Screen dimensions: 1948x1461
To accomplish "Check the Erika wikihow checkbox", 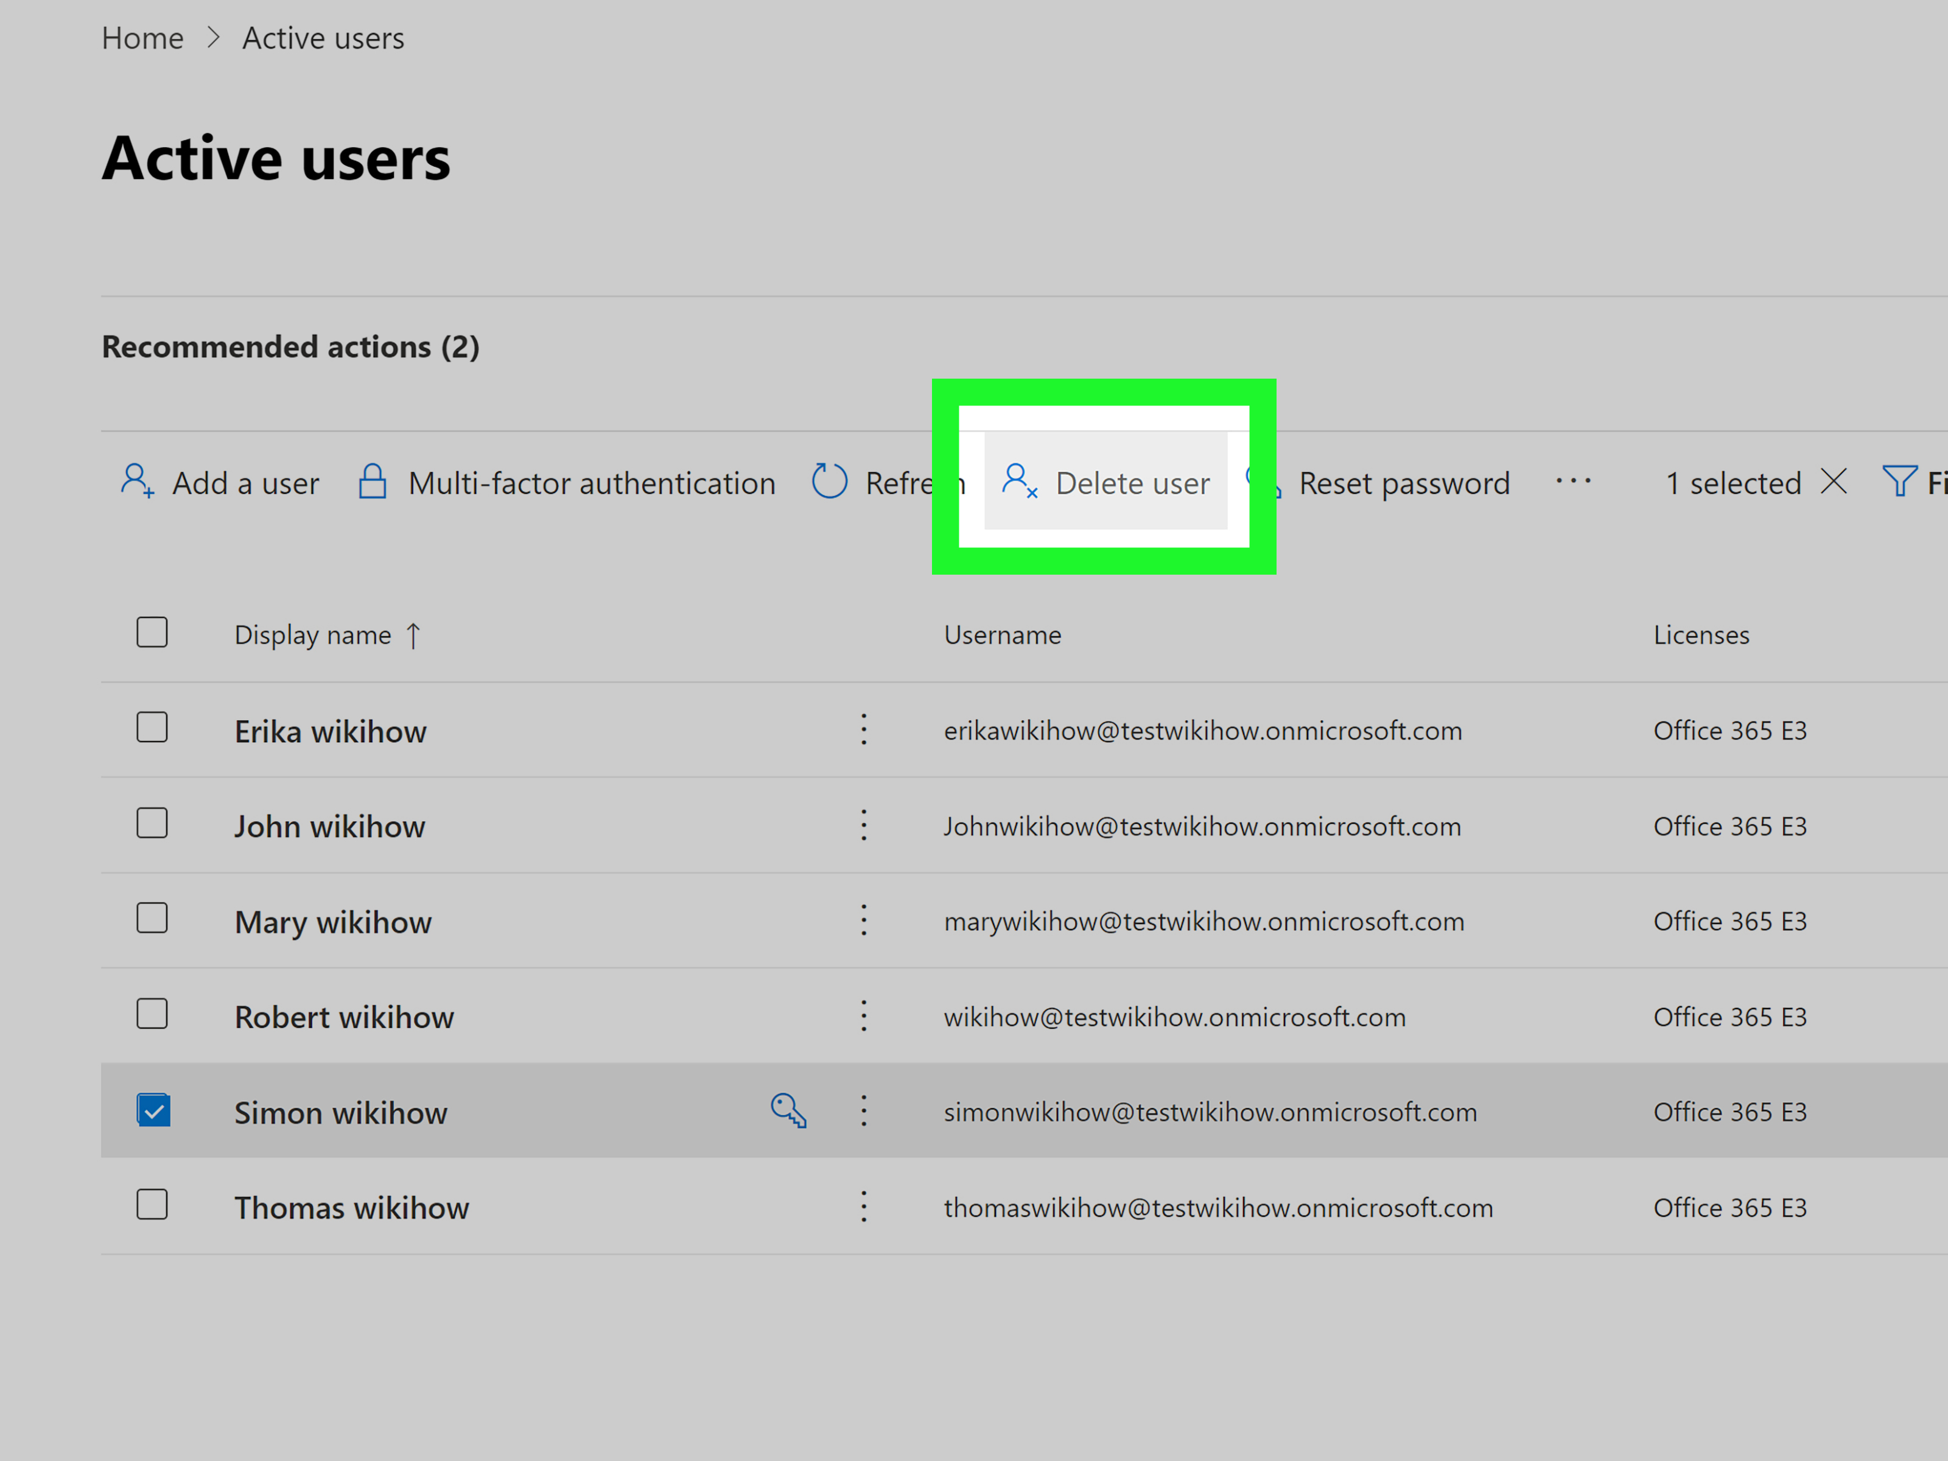I will [152, 727].
